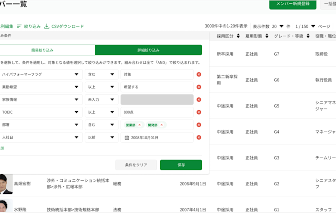The height and width of the screenshot is (213, 336).
Task: Open ハイパフォーマーフラグ field dropdown
Action: (41, 74)
